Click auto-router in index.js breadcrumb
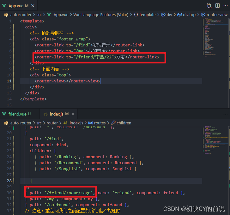The height and width of the screenshot is (215, 230). (x=21, y=123)
